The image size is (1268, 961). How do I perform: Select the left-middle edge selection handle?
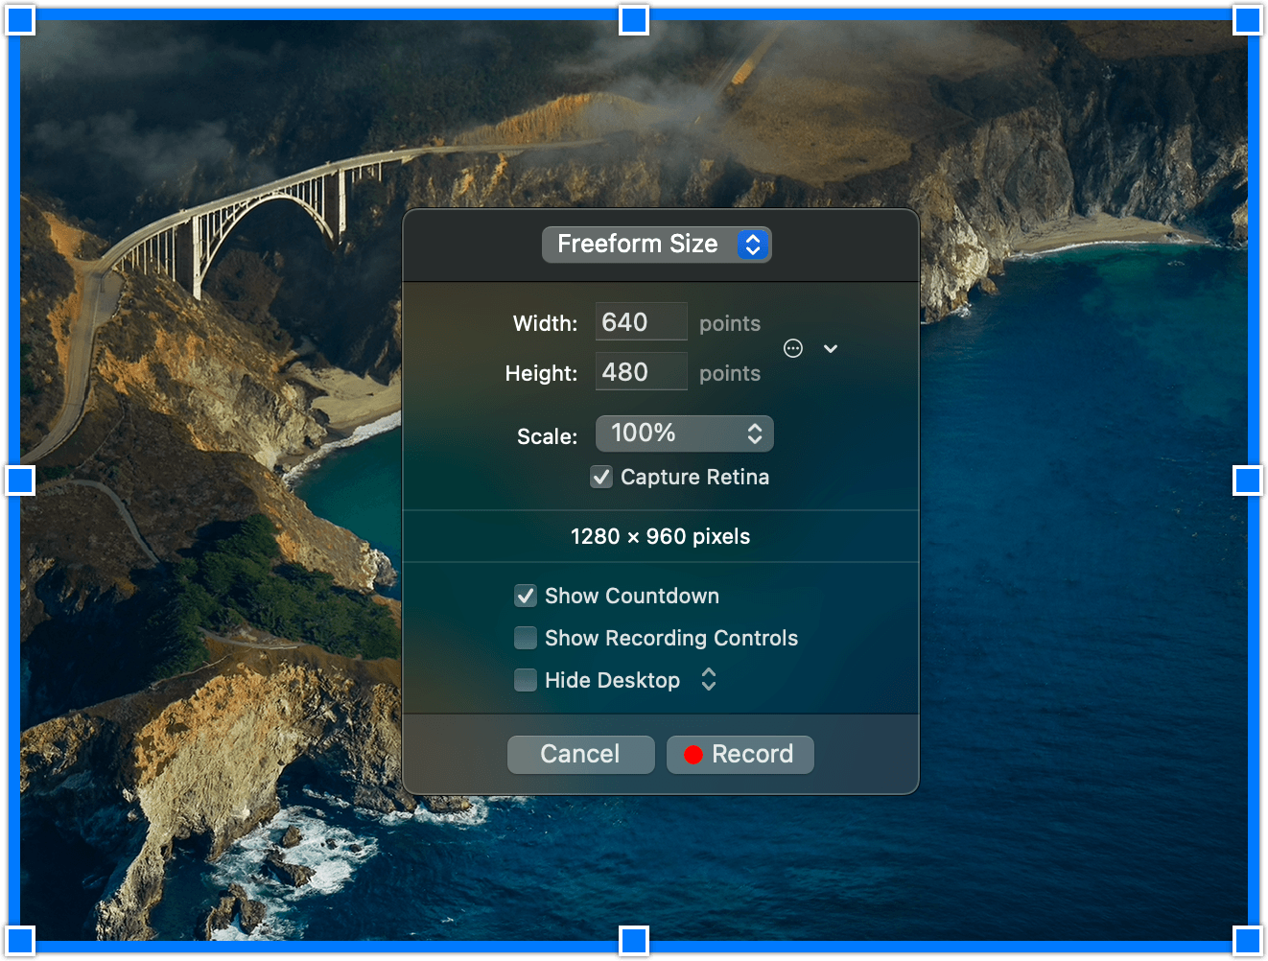click(20, 480)
